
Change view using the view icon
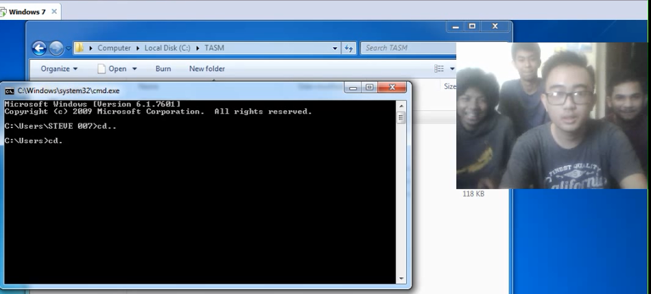[439, 69]
